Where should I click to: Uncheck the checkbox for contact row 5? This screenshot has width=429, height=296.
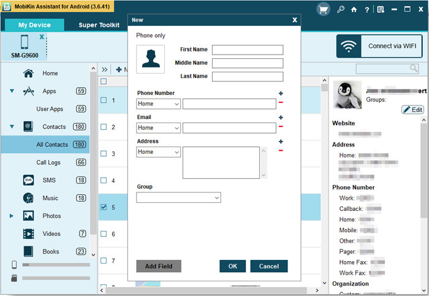[104, 207]
